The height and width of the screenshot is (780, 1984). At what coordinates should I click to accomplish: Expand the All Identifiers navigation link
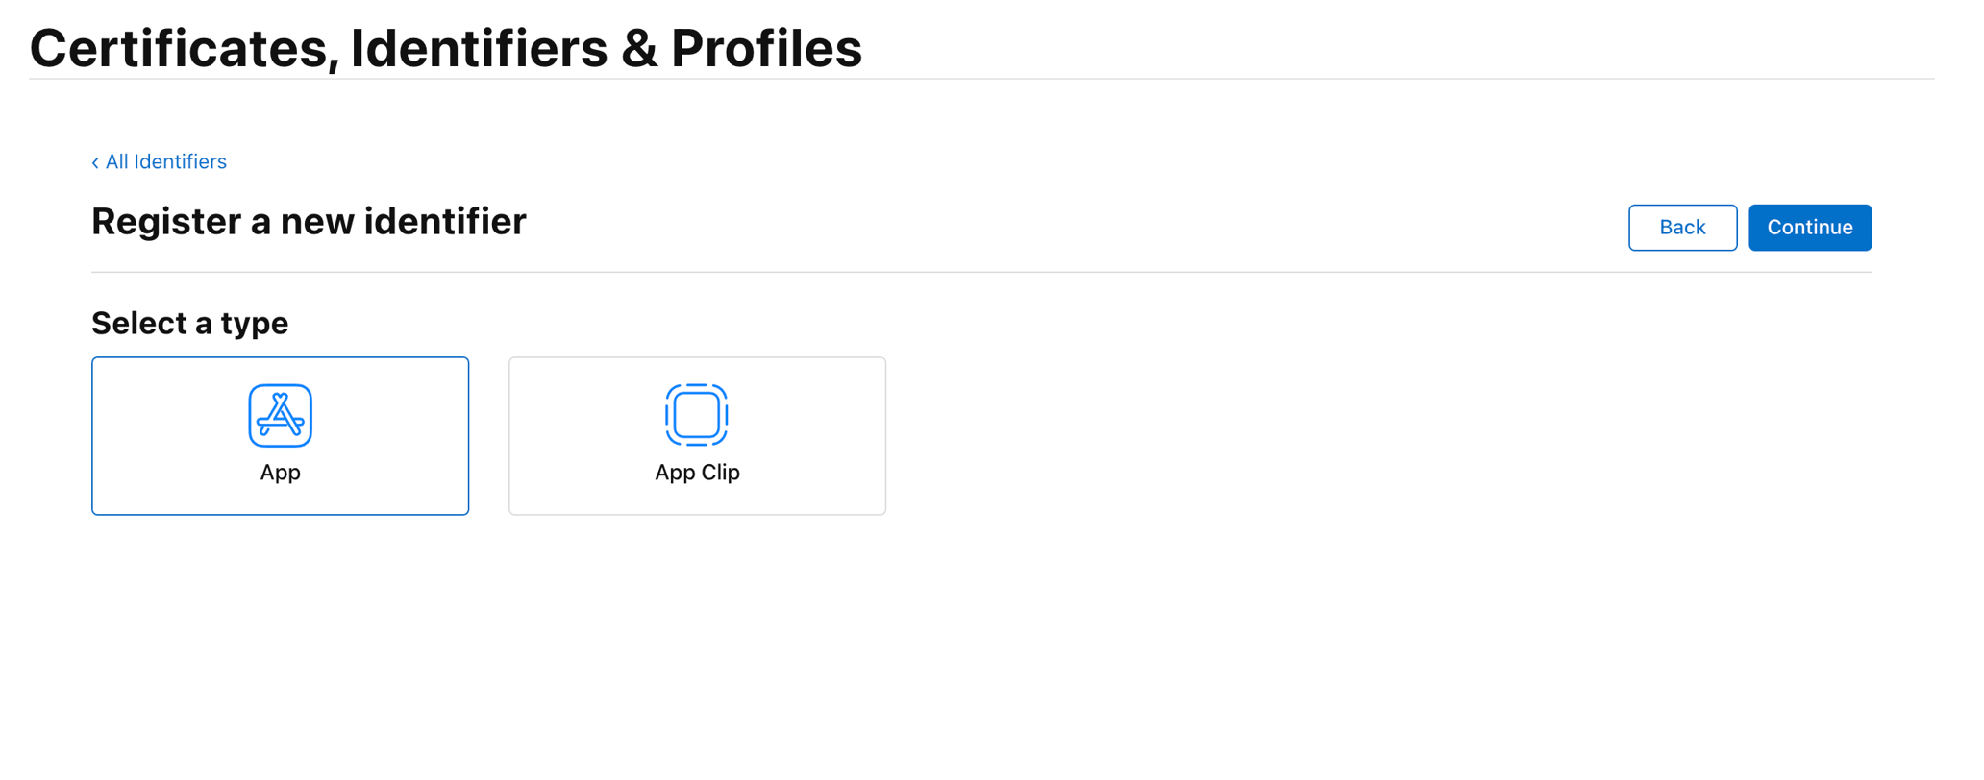(x=165, y=161)
